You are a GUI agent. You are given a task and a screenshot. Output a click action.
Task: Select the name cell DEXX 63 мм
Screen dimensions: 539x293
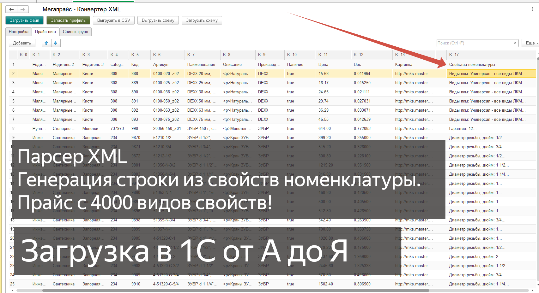(203, 110)
